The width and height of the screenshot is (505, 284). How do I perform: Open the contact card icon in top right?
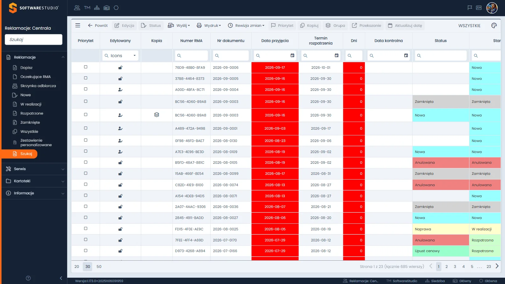click(479, 8)
